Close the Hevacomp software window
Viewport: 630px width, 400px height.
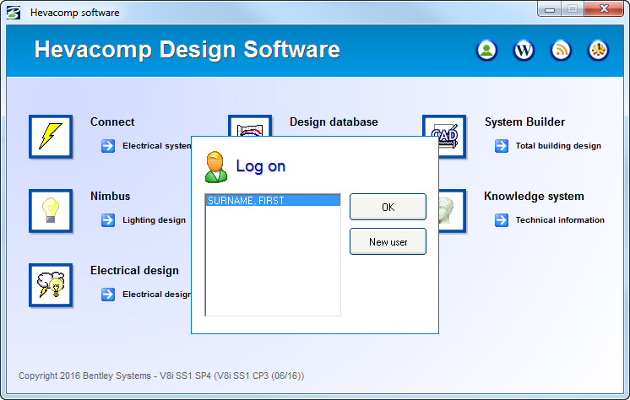point(604,9)
